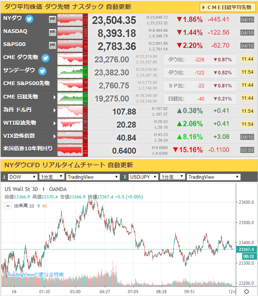Expand the VIX恐怖指数 row arrow
Image resolution: width=258 pixels, height=296 pixels.
point(54,136)
